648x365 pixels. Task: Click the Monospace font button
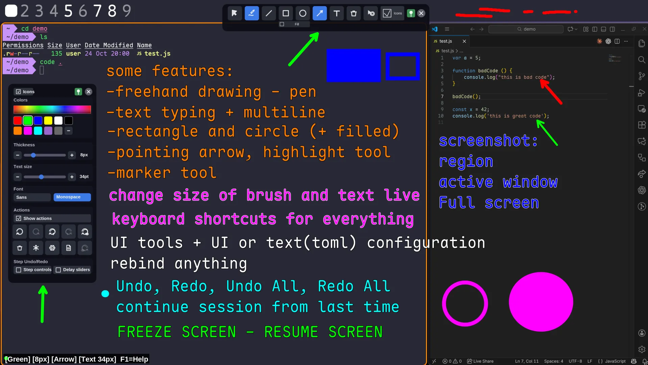[72, 197]
